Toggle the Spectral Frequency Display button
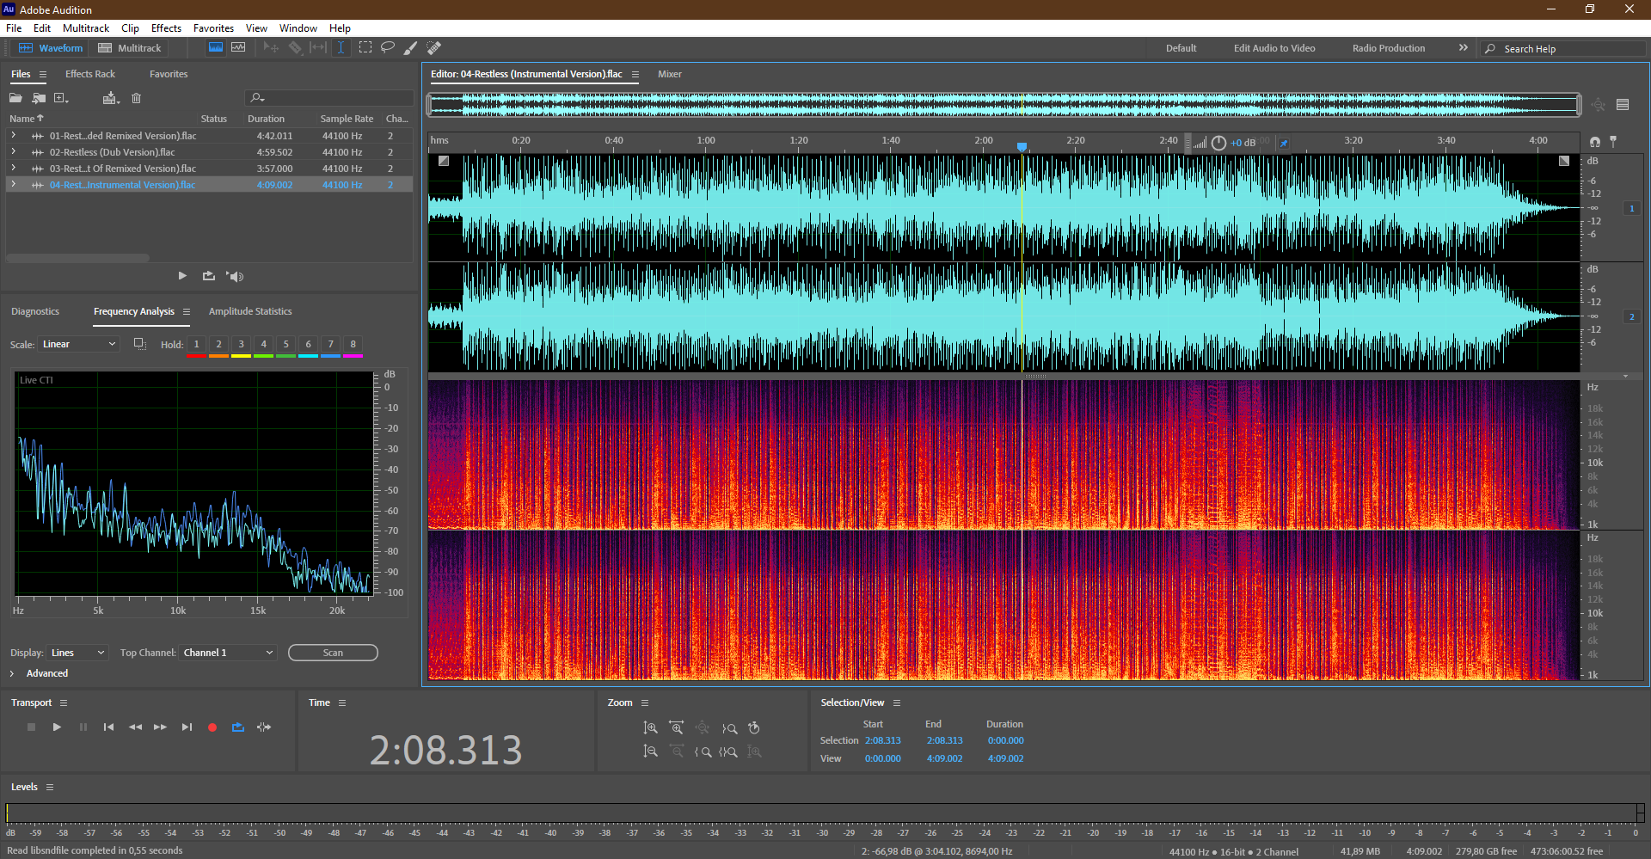Viewport: 1651px width, 859px height. coord(216,48)
